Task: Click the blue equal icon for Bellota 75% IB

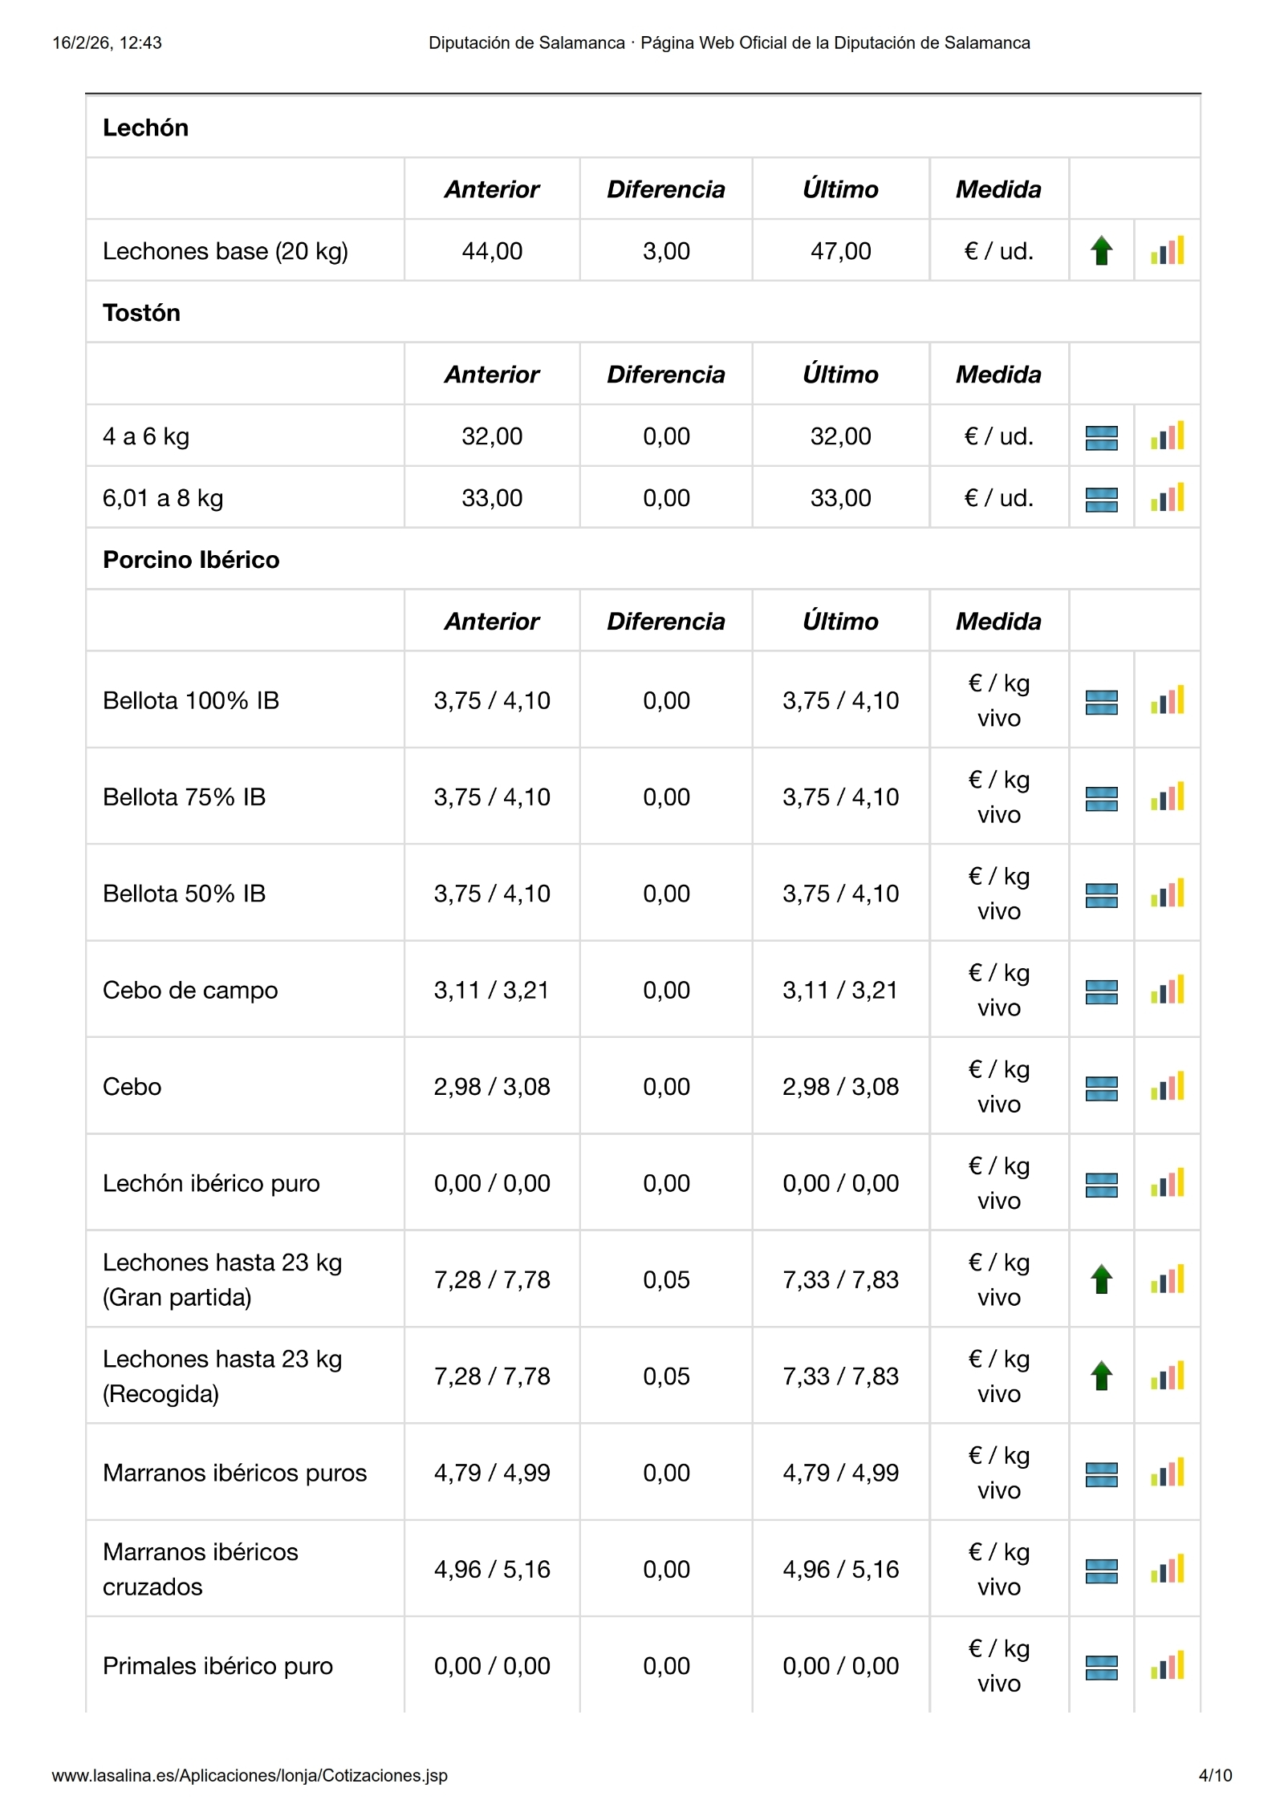Action: pos(1101,798)
